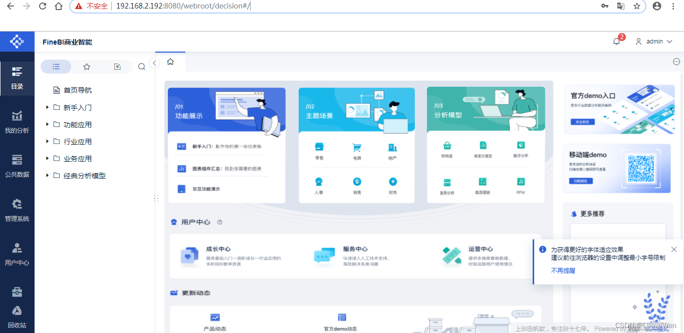Open the 服务中心 card
684x333 pixels.
point(352,256)
